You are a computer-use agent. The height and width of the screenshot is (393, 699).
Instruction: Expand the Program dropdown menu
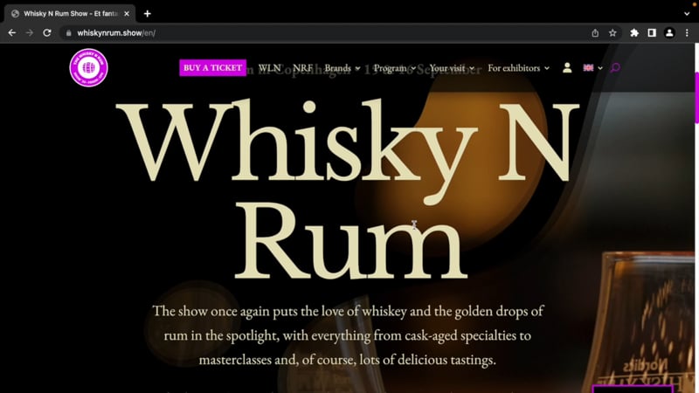pos(395,68)
